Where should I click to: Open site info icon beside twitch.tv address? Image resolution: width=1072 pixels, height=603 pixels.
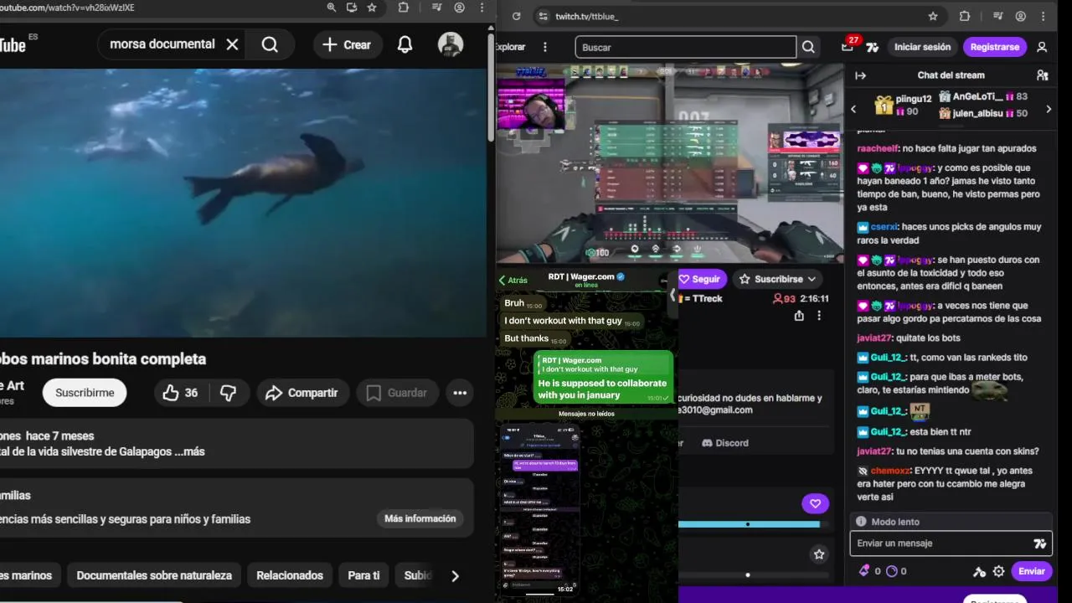point(543,16)
